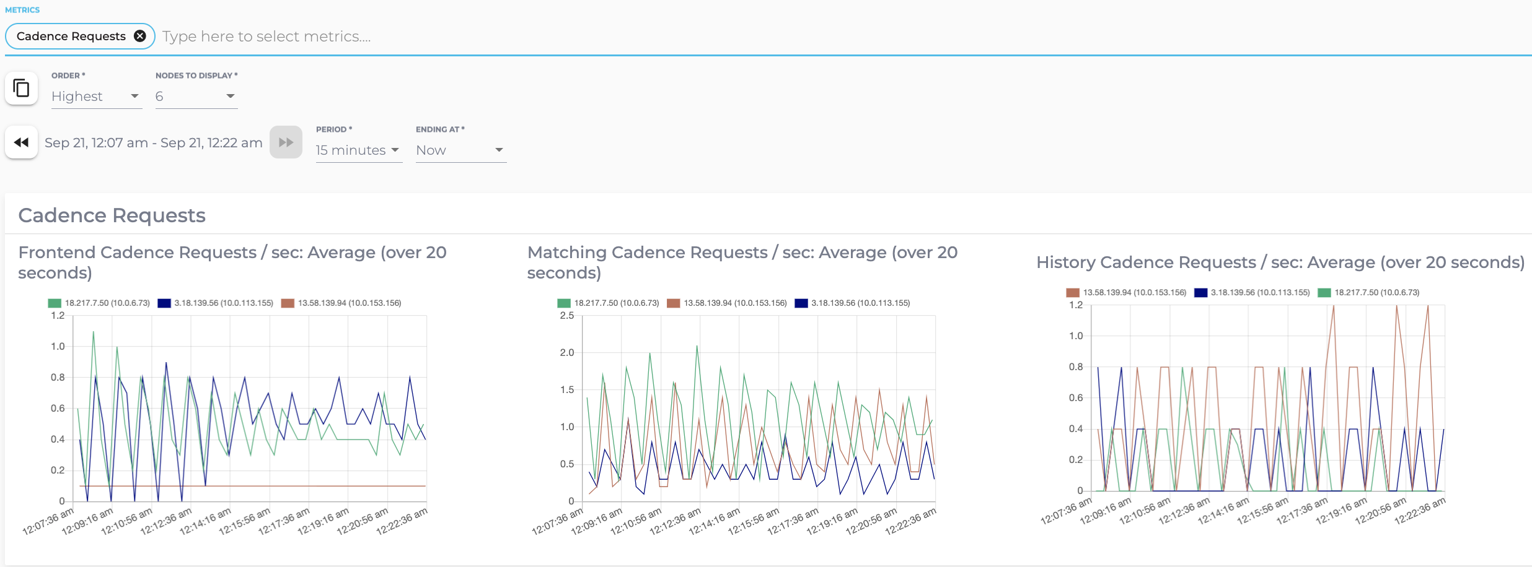
Task: Click blue 3.18.139.56 swatch in Matching legend
Action: [801, 303]
